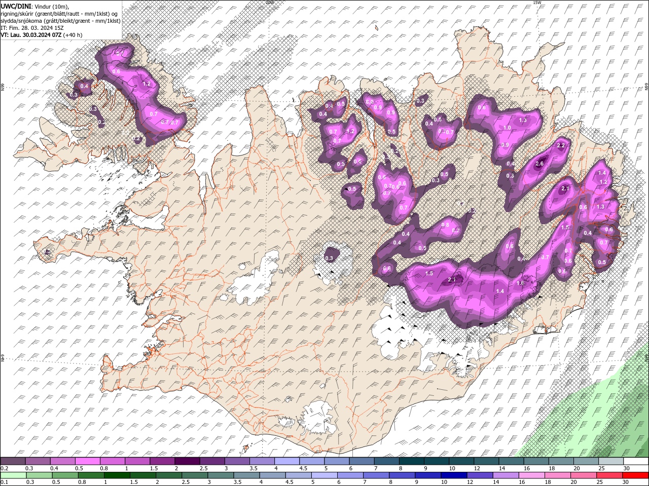Select the light gray upper swatch between 25 and 30
Image resolution: width=649 pixels, height=486 pixels.
(611, 461)
